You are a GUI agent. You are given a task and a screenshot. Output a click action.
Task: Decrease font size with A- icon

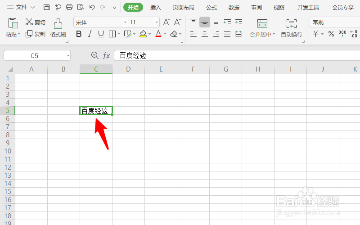[177, 22]
